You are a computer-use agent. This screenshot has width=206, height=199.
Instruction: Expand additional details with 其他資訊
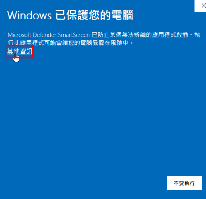click(x=19, y=51)
